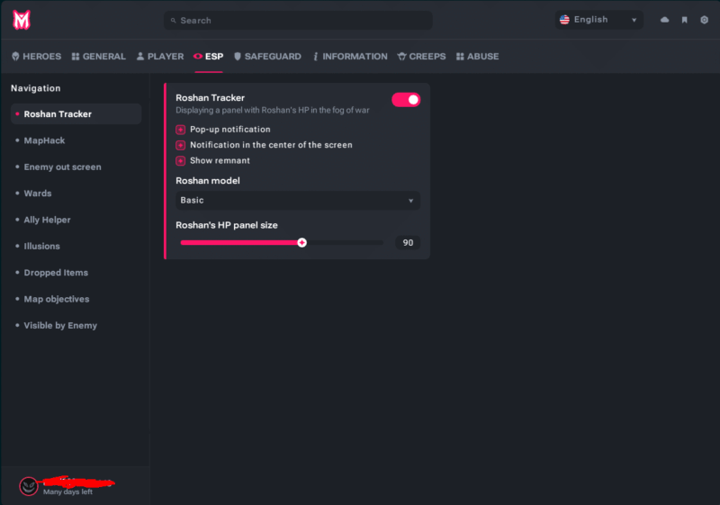
Task: Open the GENERAL tab
Action: click(99, 57)
